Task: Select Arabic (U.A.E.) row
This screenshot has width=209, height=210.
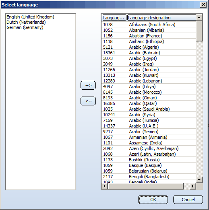Action: (149, 126)
